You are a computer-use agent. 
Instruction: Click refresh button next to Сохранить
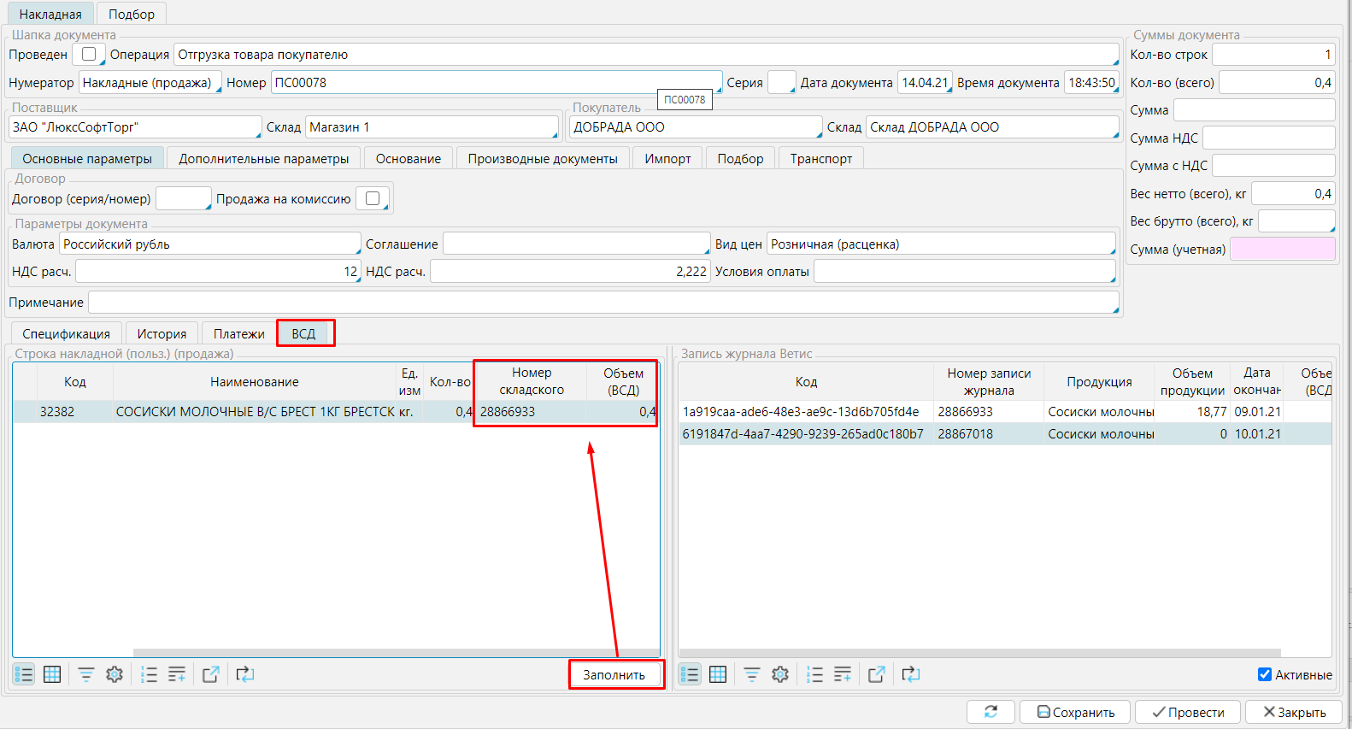pyautogui.click(x=990, y=712)
